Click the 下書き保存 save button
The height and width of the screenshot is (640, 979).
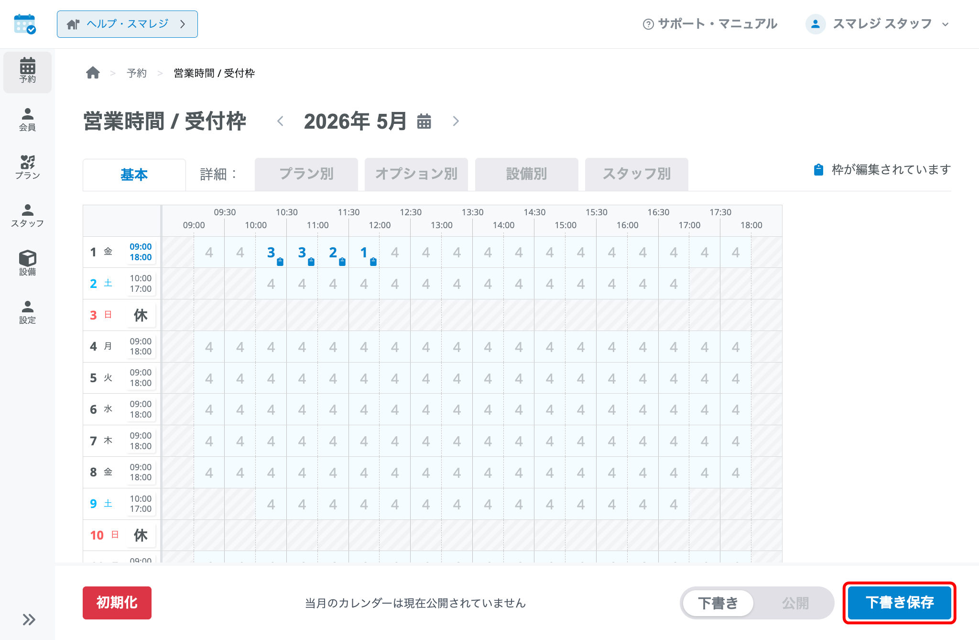(x=899, y=603)
